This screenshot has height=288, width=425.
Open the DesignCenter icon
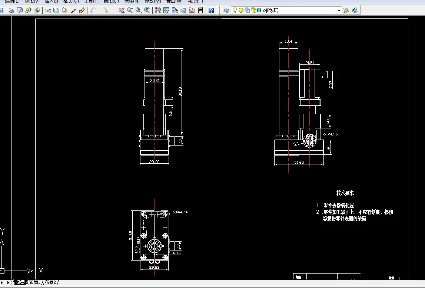pyautogui.click(x=166, y=10)
